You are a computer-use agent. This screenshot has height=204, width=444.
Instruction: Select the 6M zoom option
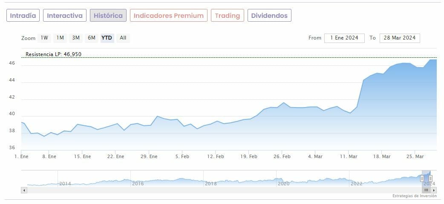[92, 38]
